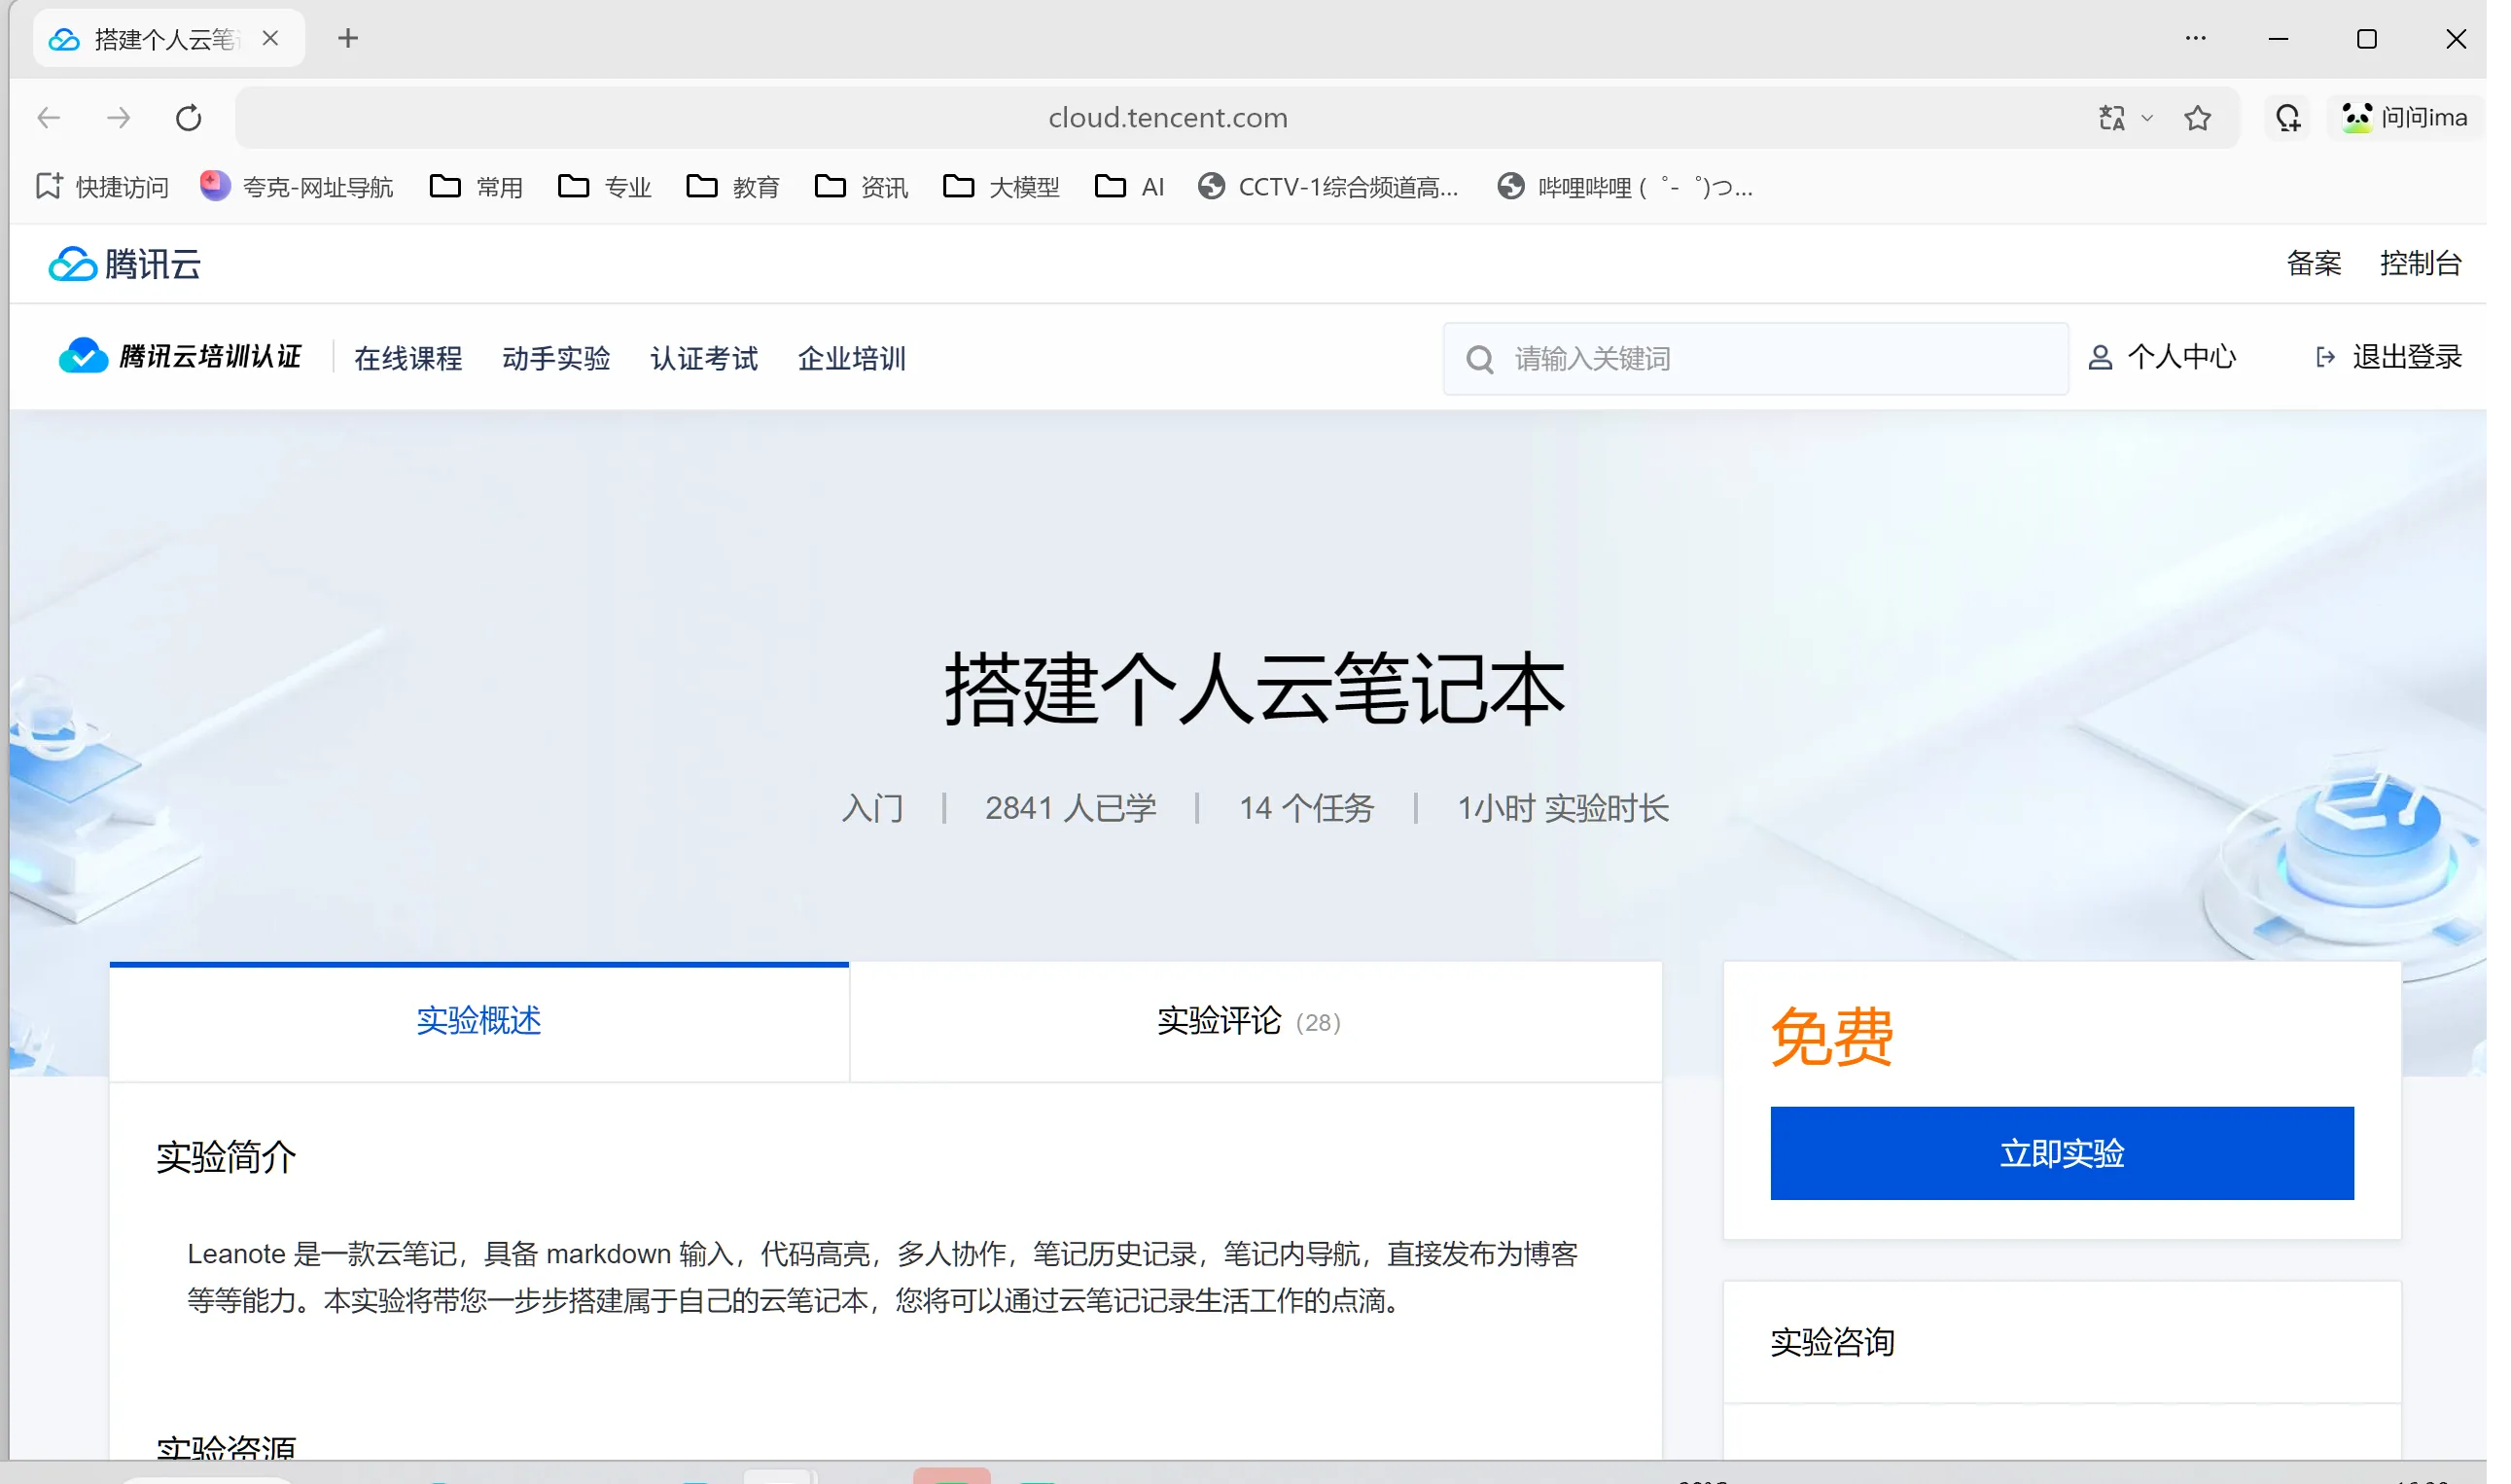The image size is (2511, 1484).
Task: Switch to the 实验评论 tab
Action: [x=1256, y=1021]
